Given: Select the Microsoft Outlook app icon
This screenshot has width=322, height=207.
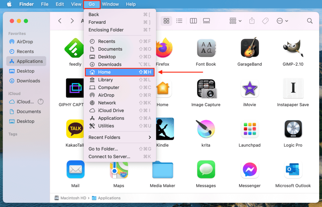Looking at the screenshot, I should tap(293, 170).
